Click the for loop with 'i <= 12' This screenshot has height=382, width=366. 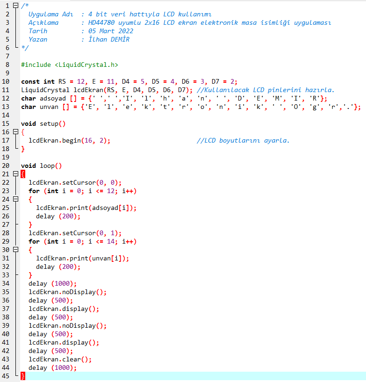83,191
